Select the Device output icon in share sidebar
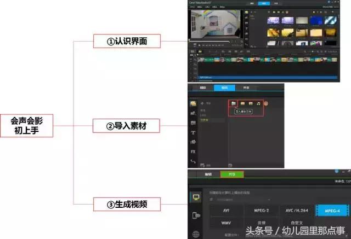The image size is (351, 239). 196,215
